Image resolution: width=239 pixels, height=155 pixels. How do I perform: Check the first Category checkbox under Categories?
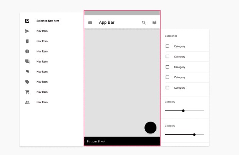pyautogui.click(x=168, y=46)
